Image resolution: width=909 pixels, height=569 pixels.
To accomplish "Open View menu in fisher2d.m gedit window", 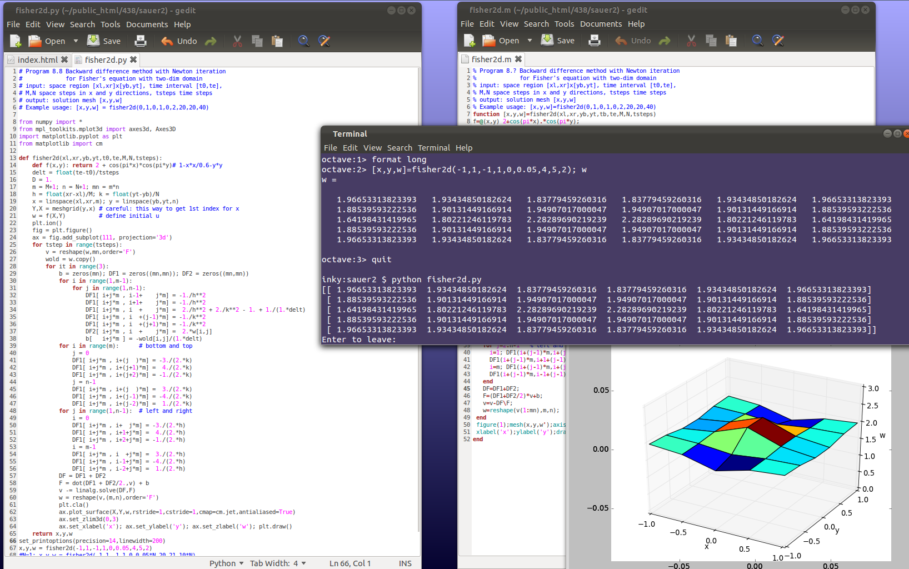I will (509, 24).
